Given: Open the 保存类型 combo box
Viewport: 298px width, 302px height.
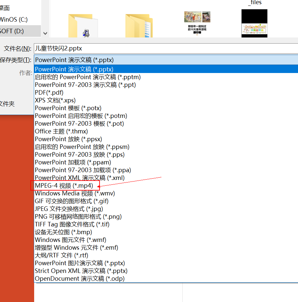Looking at the screenshot, I should (166, 60).
